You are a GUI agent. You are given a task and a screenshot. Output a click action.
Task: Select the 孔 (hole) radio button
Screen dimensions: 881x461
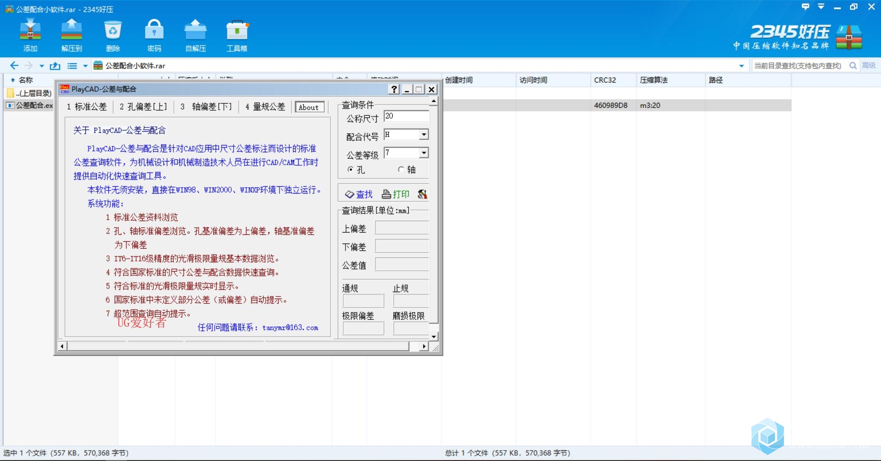(351, 170)
